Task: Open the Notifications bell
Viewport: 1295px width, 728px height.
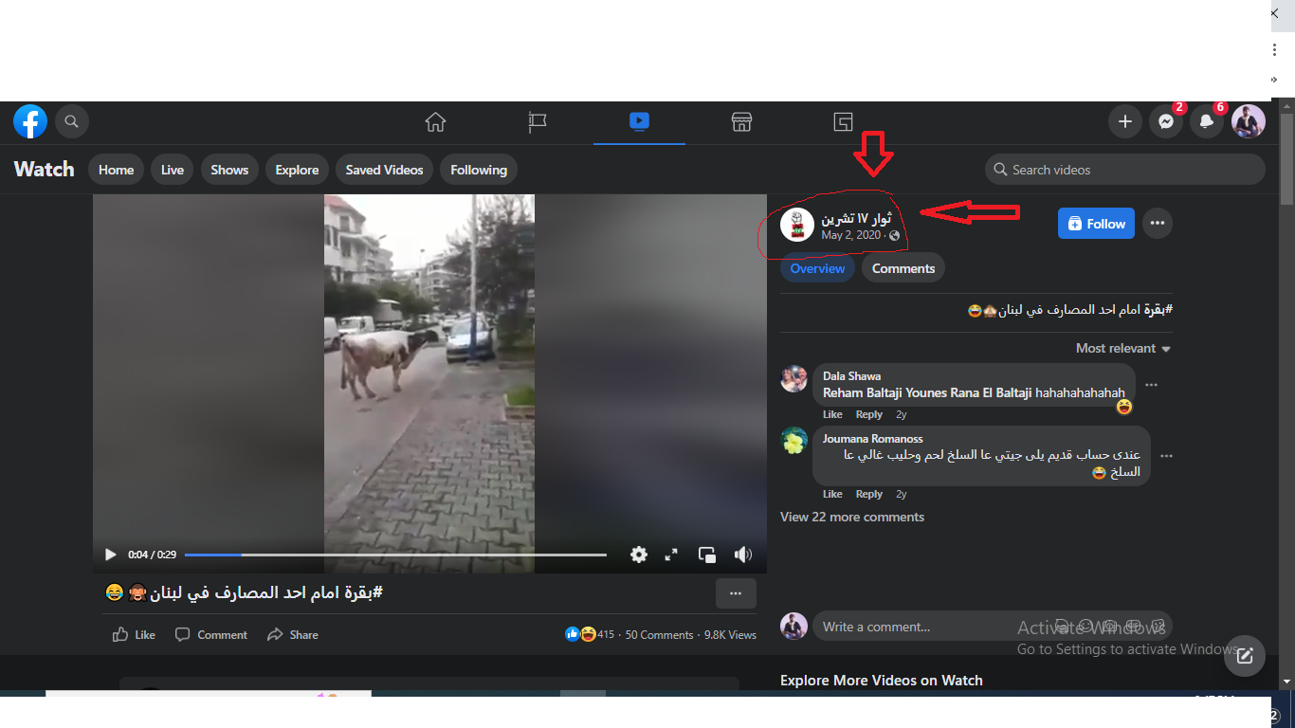Action: point(1207,121)
